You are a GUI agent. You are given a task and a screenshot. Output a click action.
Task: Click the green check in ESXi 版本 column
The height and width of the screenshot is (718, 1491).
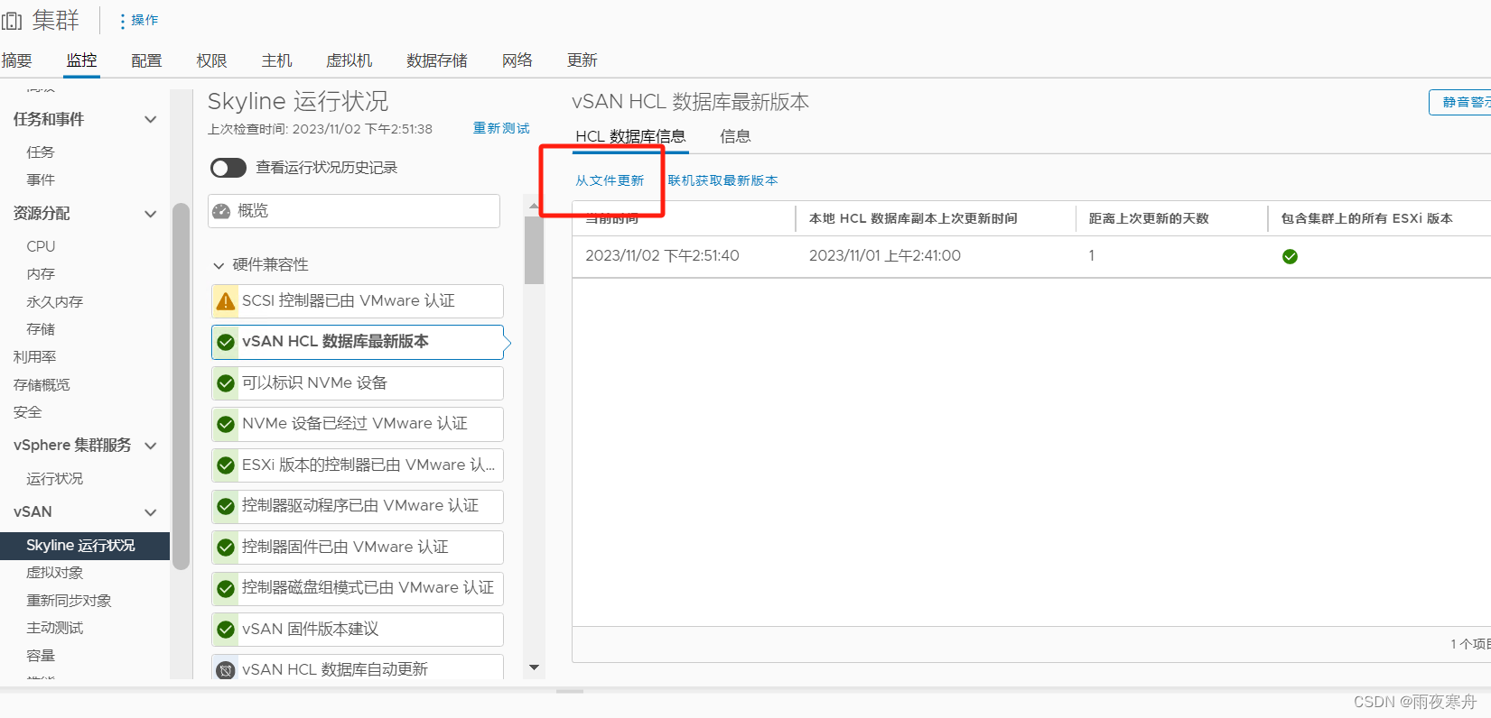(1290, 257)
